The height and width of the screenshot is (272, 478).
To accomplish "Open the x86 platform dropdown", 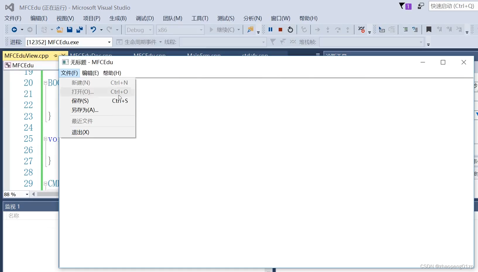I will pyautogui.click(x=180, y=30).
